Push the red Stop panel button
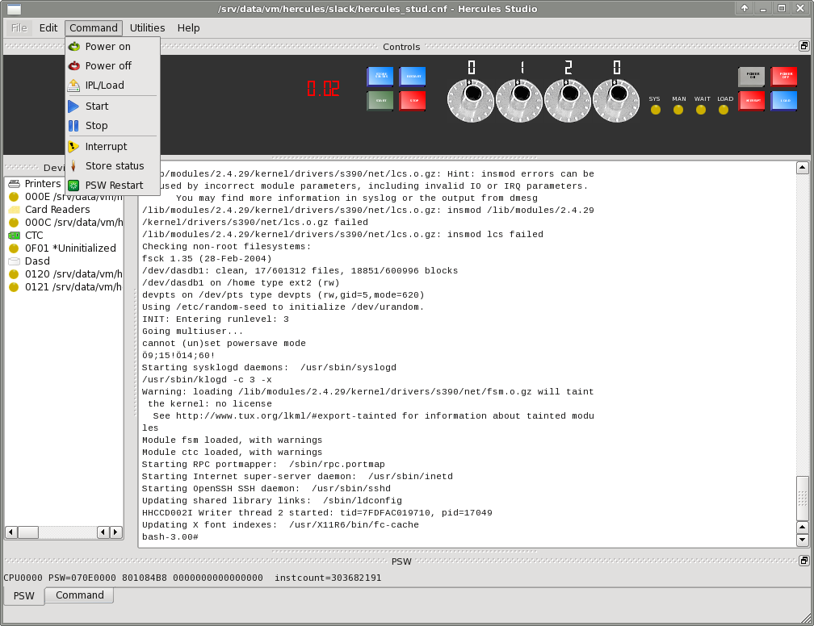 [413, 100]
